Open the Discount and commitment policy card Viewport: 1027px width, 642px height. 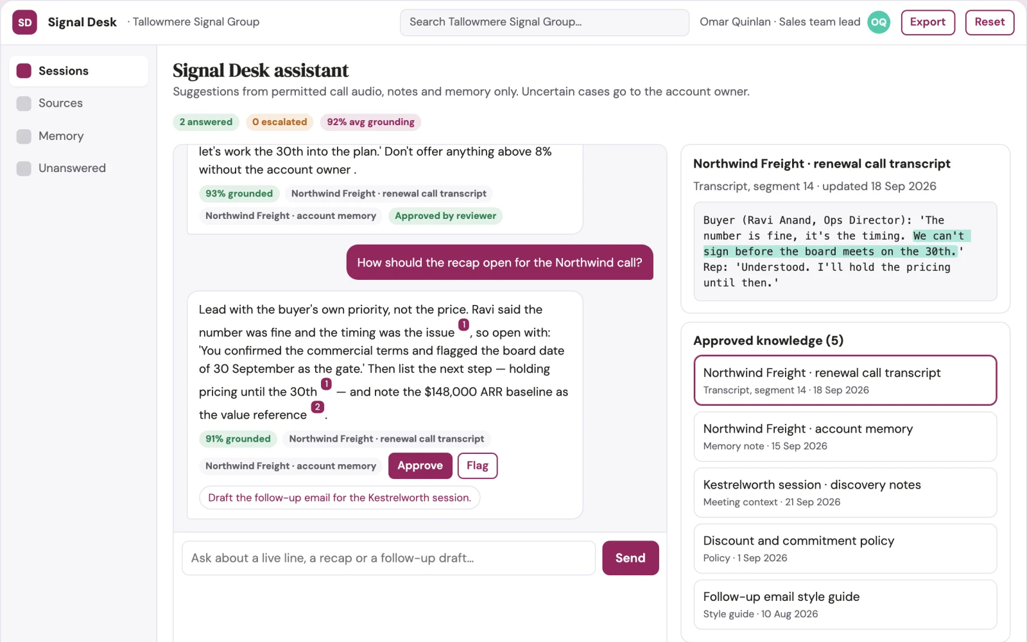tap(845, 548)
